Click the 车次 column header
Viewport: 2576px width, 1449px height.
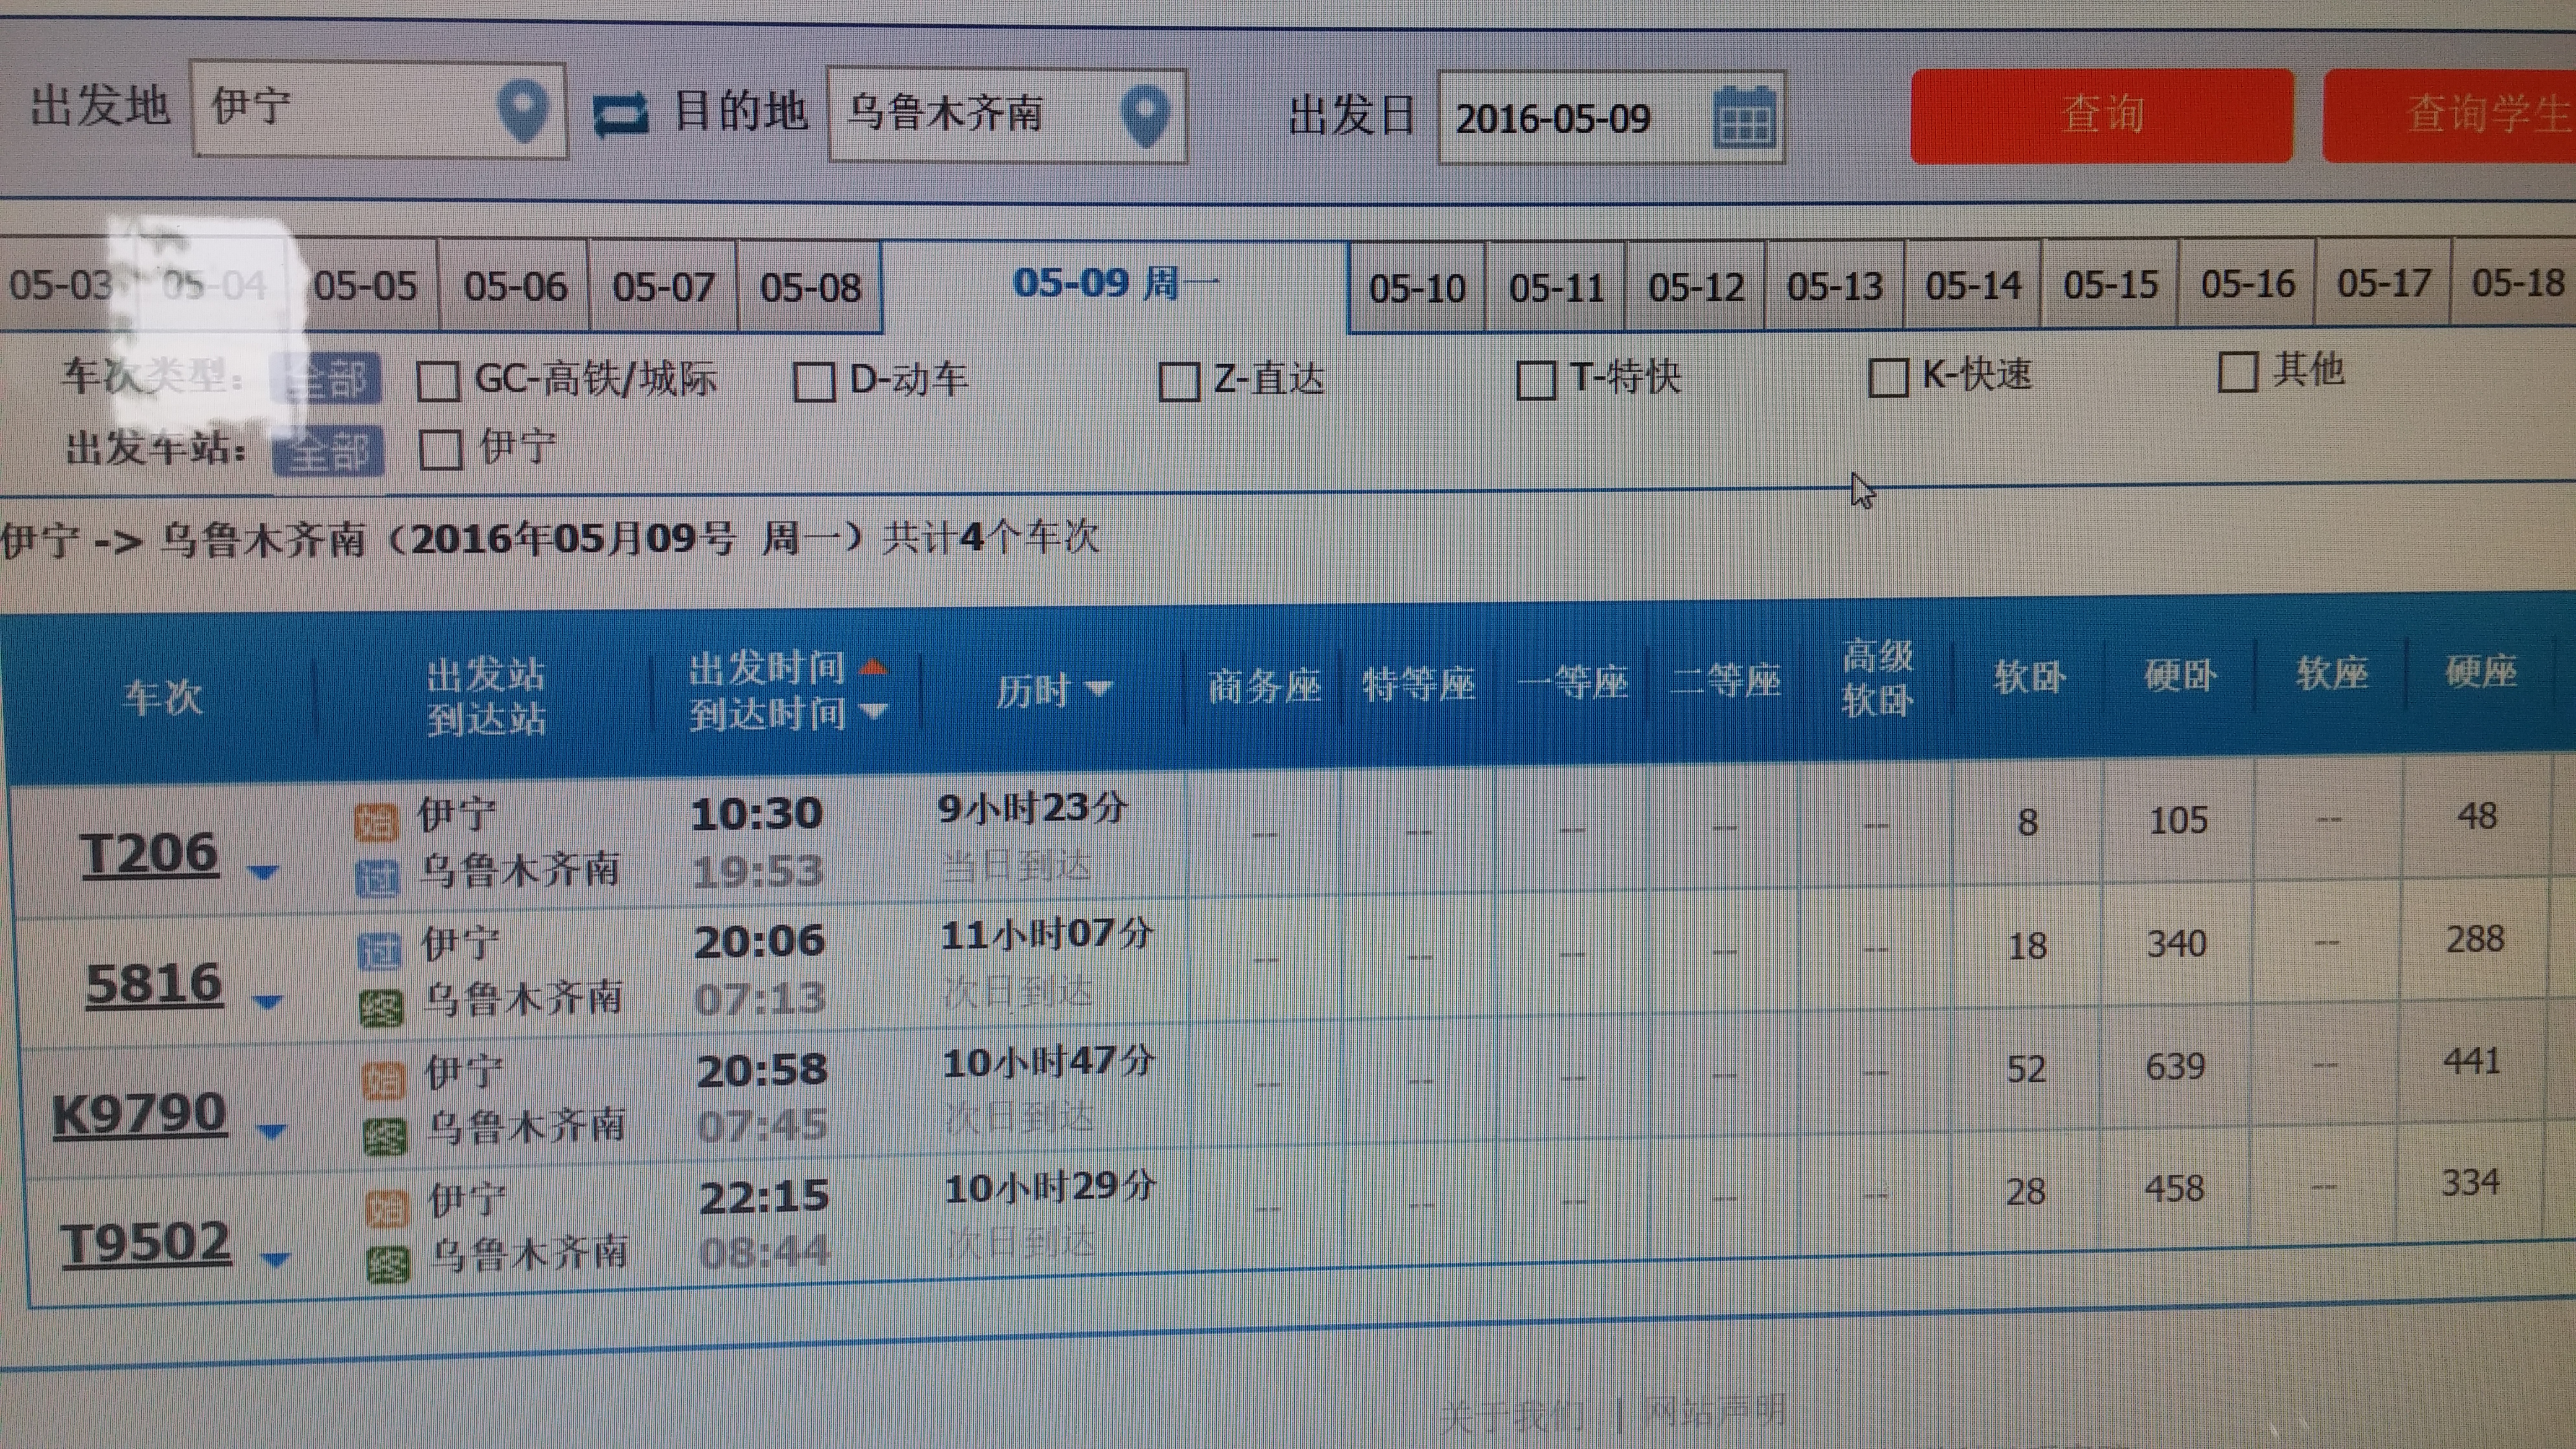coord(163,696)
